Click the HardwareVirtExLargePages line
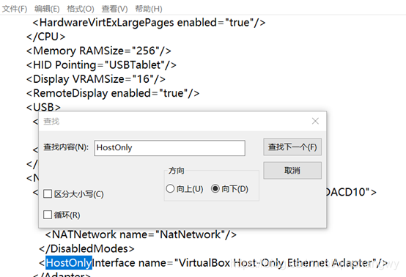Image resolution: width=406 pixels, height=277 pixels. click(149, 23)
